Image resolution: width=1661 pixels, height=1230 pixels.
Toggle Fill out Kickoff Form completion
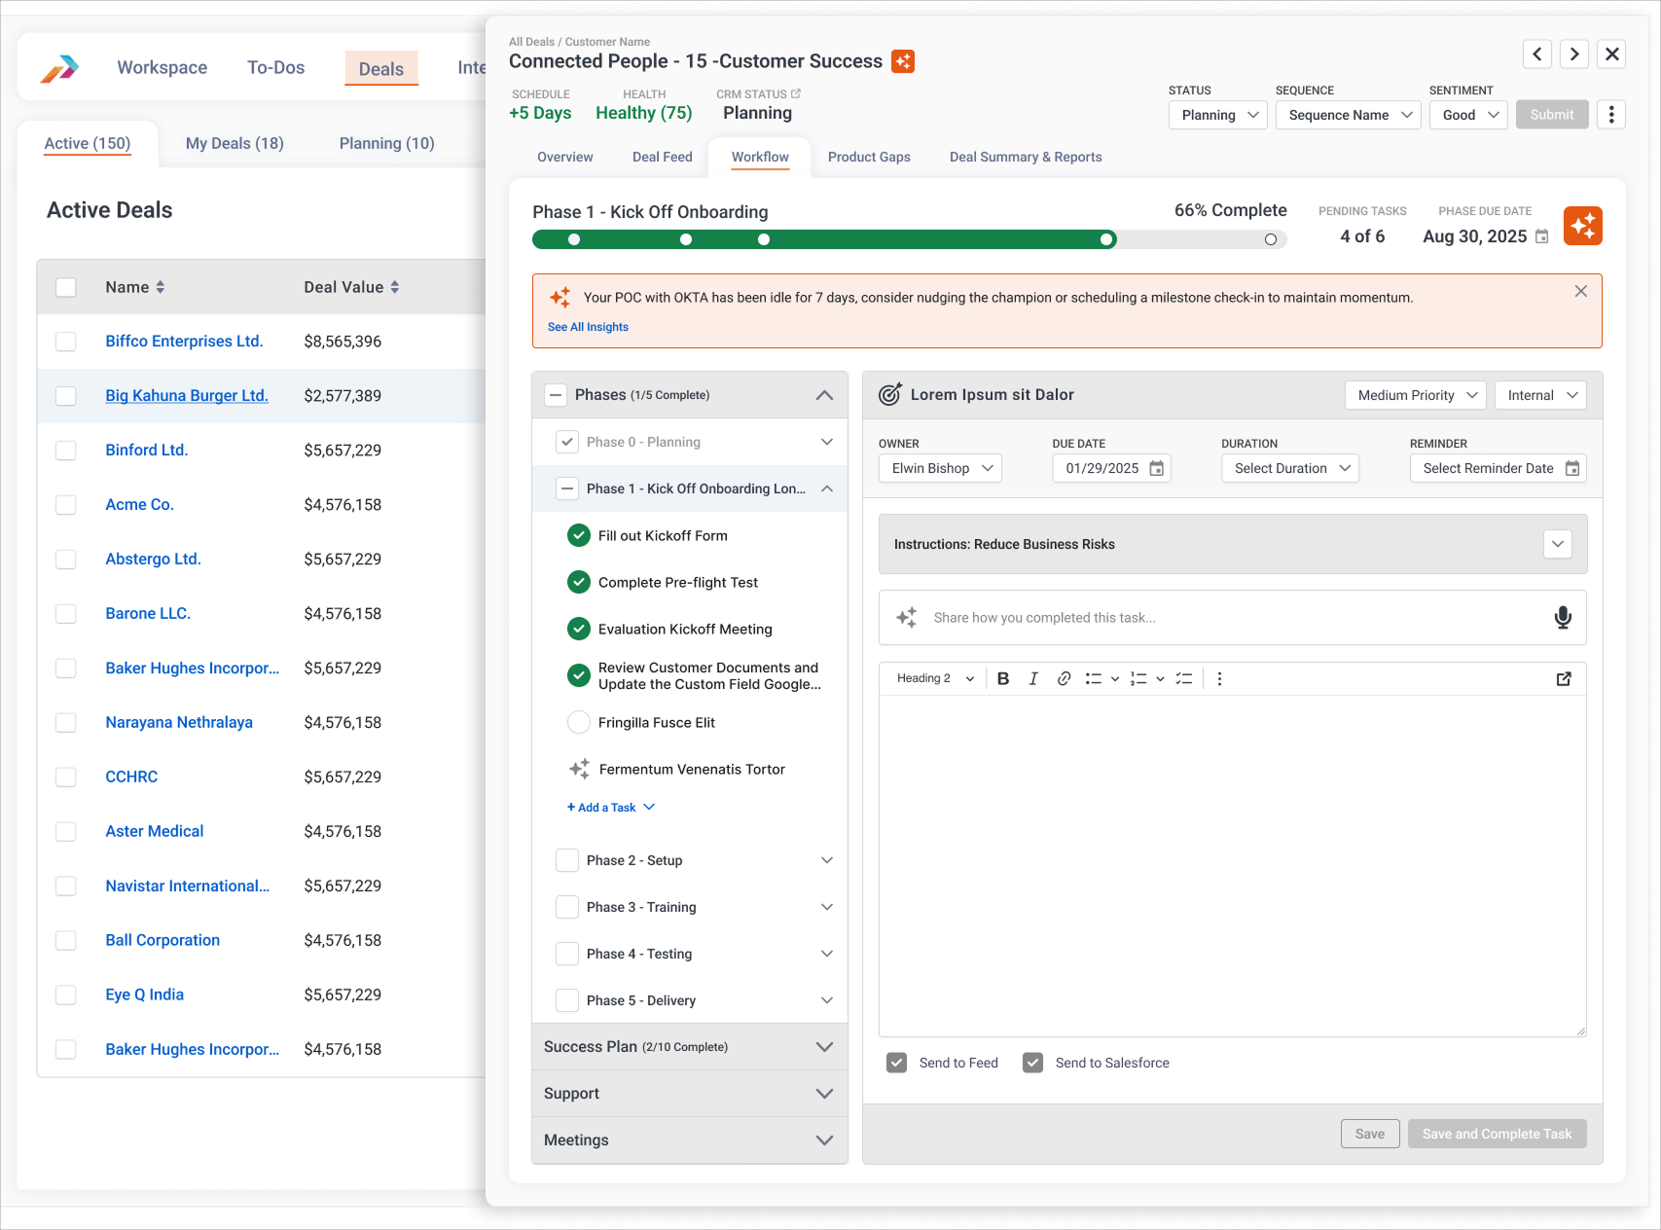tap(579, 535)
